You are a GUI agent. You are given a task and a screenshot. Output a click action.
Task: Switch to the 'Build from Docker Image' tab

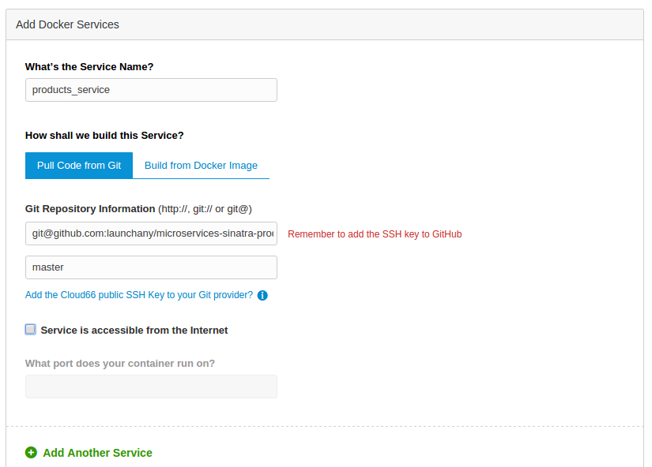point(201,166)
